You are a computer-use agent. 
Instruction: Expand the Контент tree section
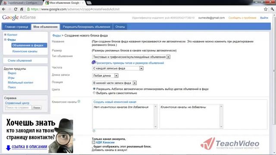click(5, 34)
